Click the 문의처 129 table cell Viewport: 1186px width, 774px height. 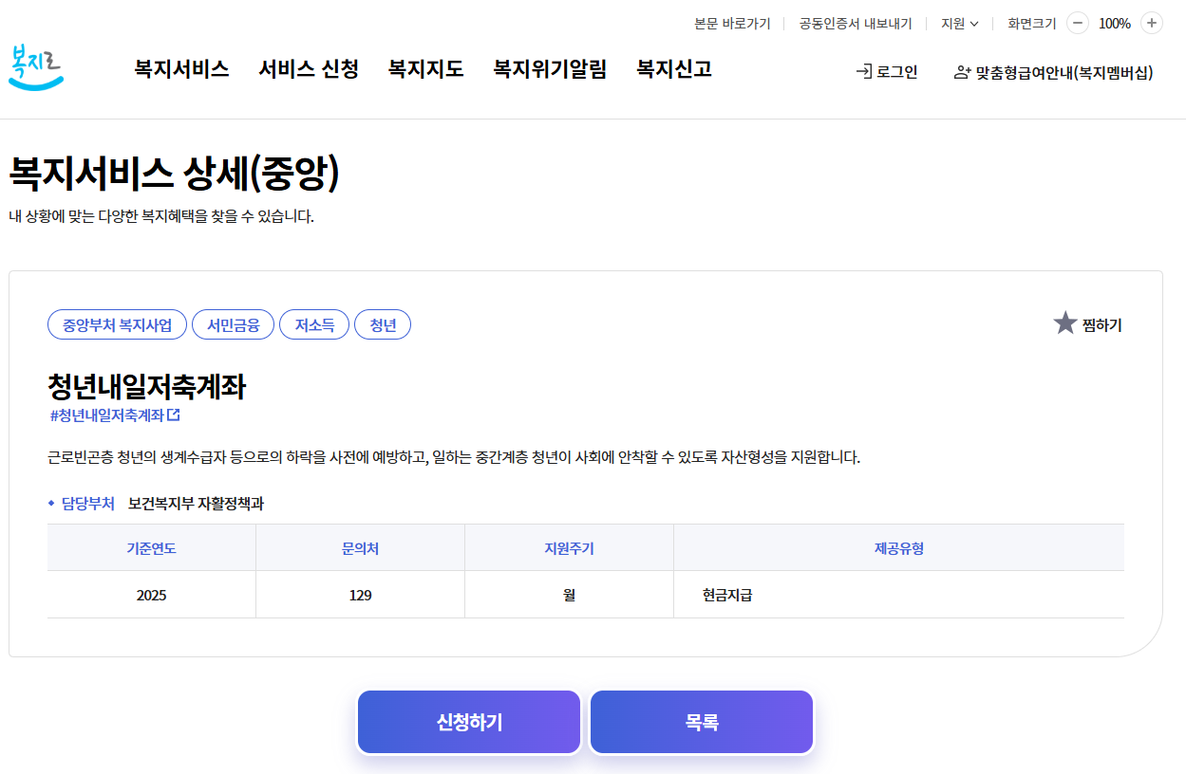pyautogui.click(x=360, y=594)
